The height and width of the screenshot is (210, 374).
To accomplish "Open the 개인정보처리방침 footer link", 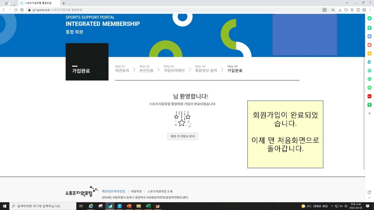I will click(x=113, y=191).
